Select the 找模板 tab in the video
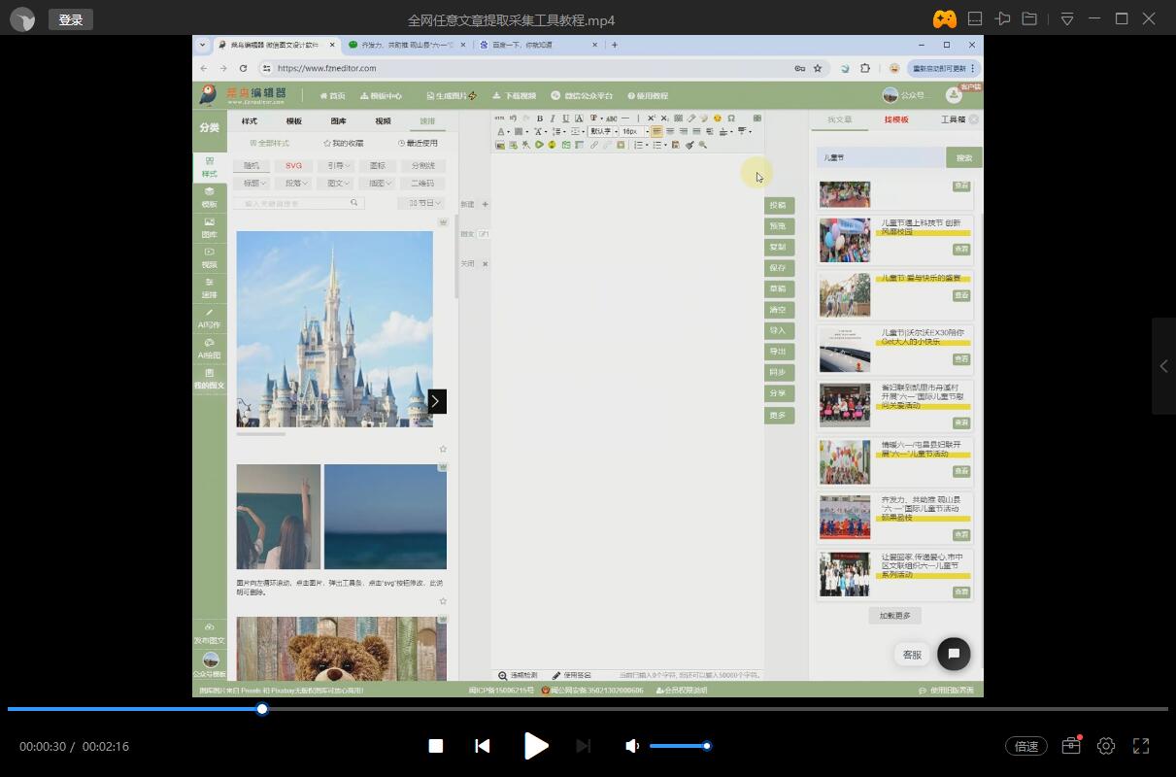1176x777 pixels. [x=896, y=119]
